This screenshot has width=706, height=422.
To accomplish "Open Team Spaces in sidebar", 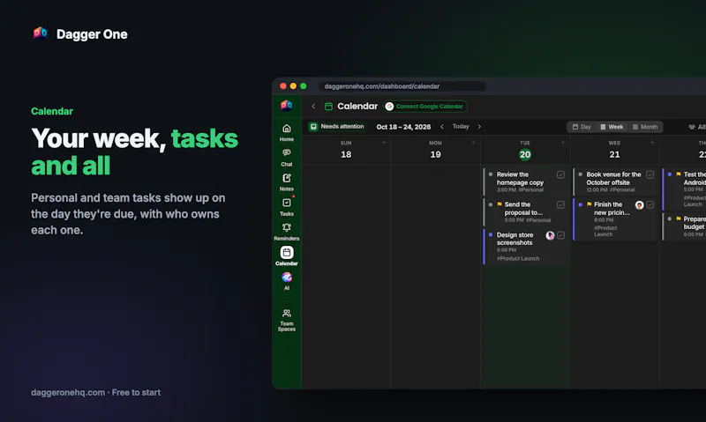I will point(286,320).
